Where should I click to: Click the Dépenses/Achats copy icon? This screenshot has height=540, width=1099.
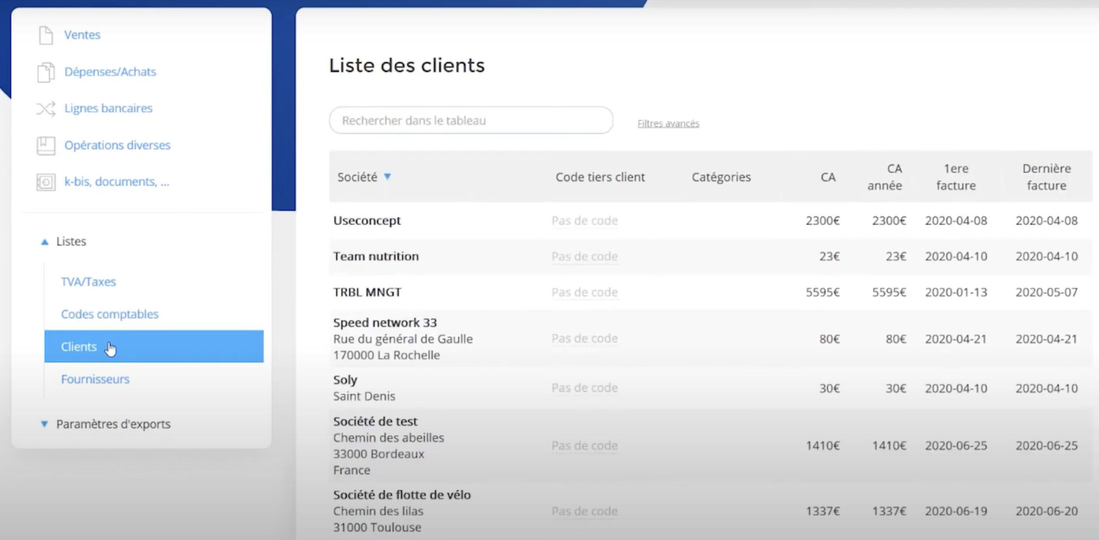pos(46,72)
